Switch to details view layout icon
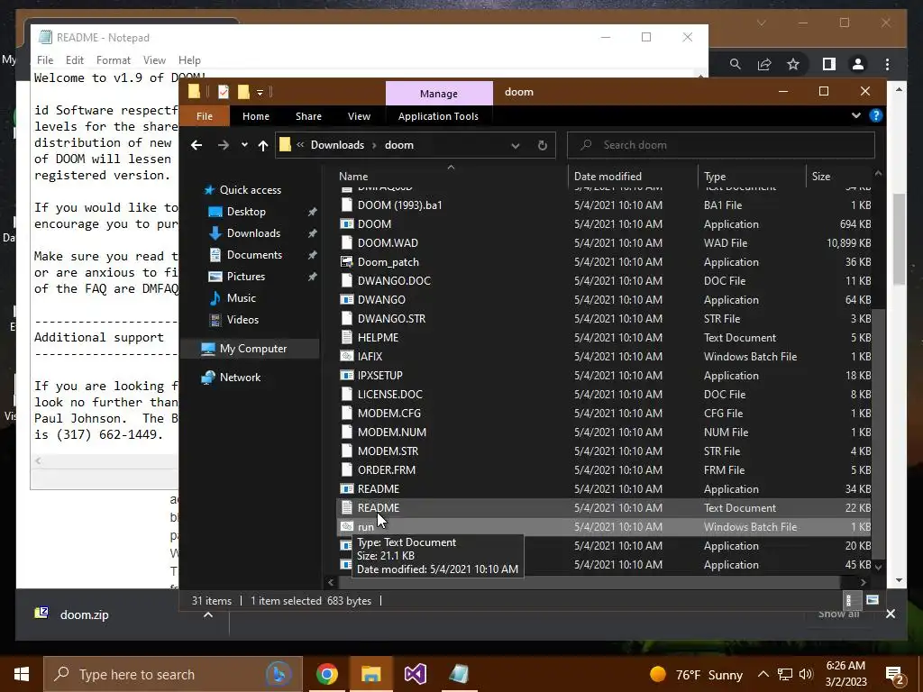Image resolution: width=923 pixels, height=692 pixels. click(x=849, y=600)
